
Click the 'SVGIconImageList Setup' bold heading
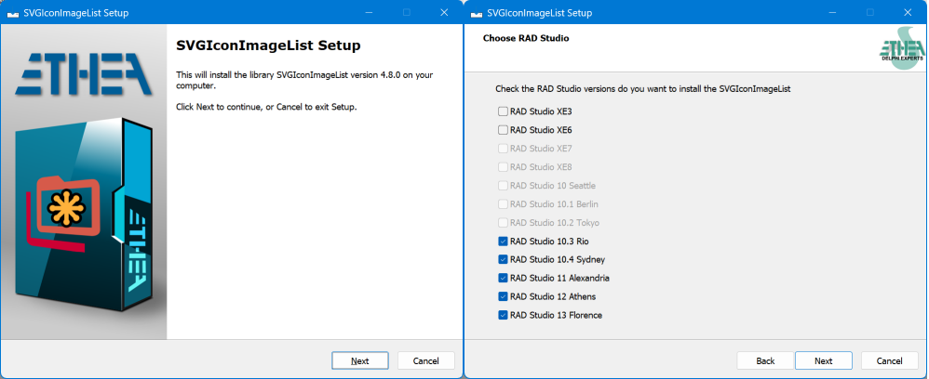(x=268, y=46)
